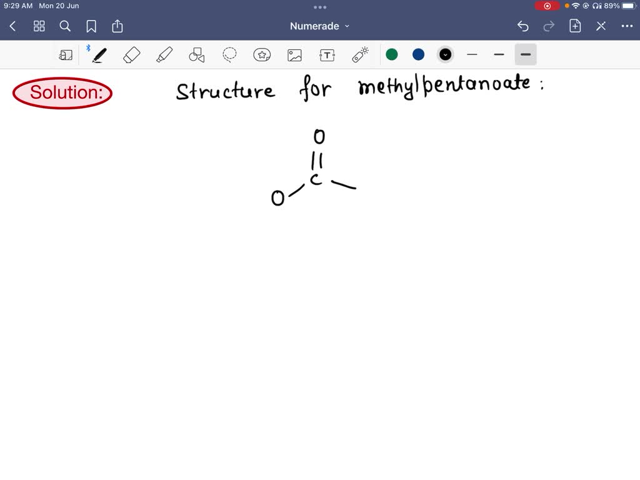
Task: Activate the Laser pointer tool
Action: tap(360, 55)
